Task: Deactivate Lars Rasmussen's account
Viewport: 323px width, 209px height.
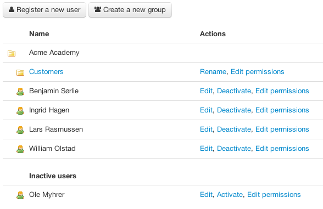Action: 234,129
